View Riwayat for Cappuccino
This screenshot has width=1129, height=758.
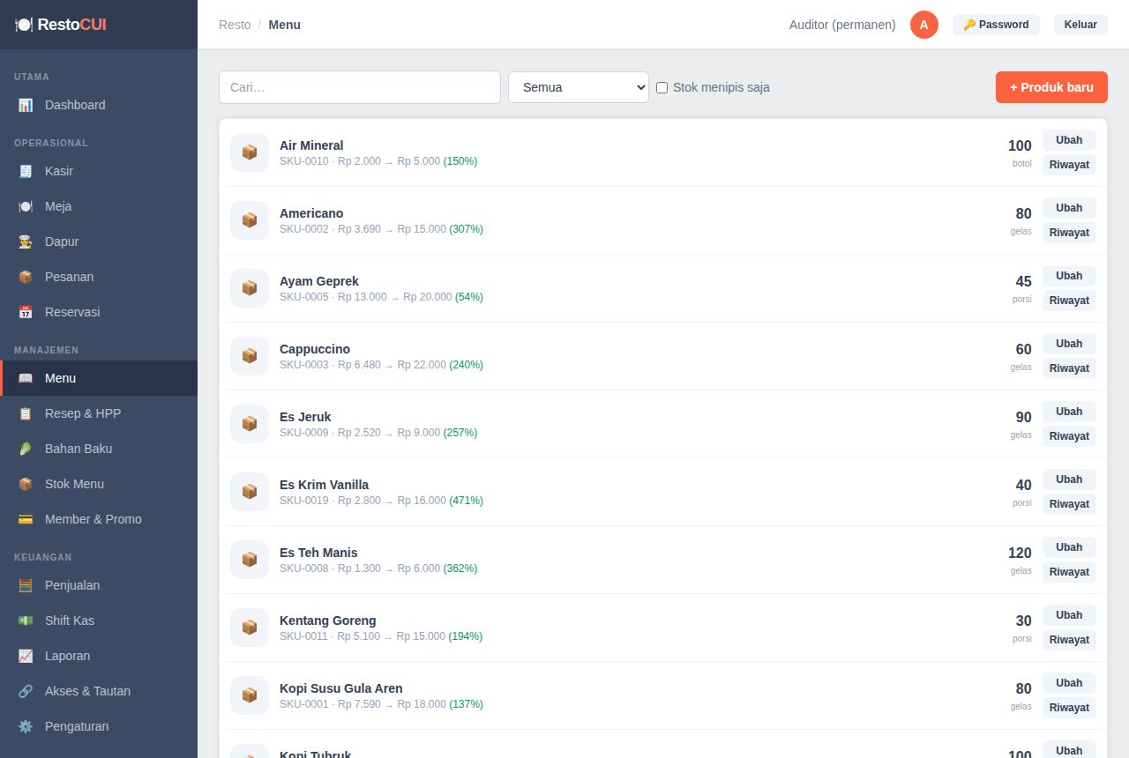tap(1069, 368)
